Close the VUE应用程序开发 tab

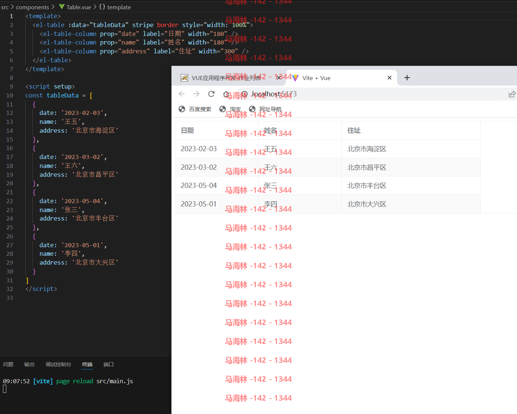[x=279, y=77]
